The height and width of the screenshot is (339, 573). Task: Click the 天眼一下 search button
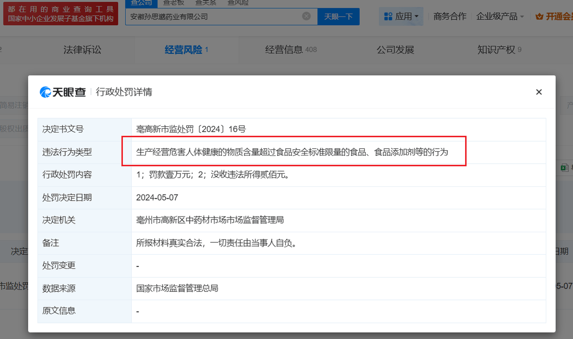[339, 16]
